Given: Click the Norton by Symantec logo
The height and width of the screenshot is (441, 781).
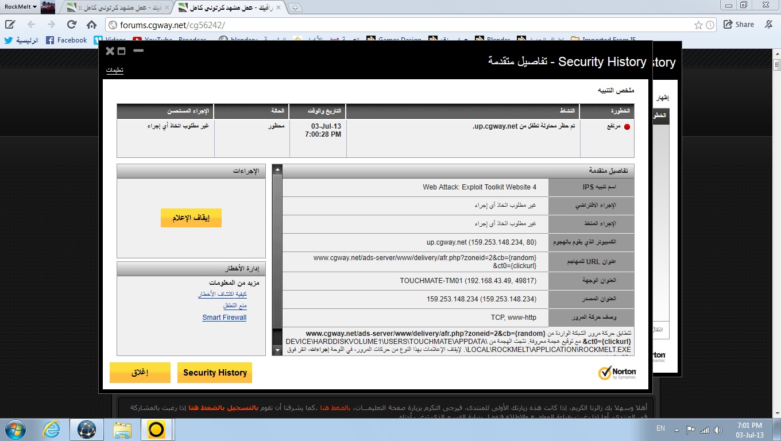Looking at the screenshot, I should 617,373.
